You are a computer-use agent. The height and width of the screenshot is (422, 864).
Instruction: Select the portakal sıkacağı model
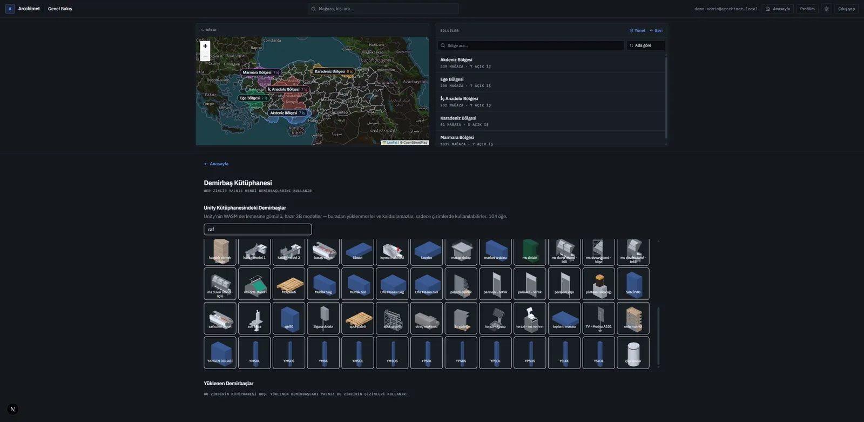pos(599,284)
